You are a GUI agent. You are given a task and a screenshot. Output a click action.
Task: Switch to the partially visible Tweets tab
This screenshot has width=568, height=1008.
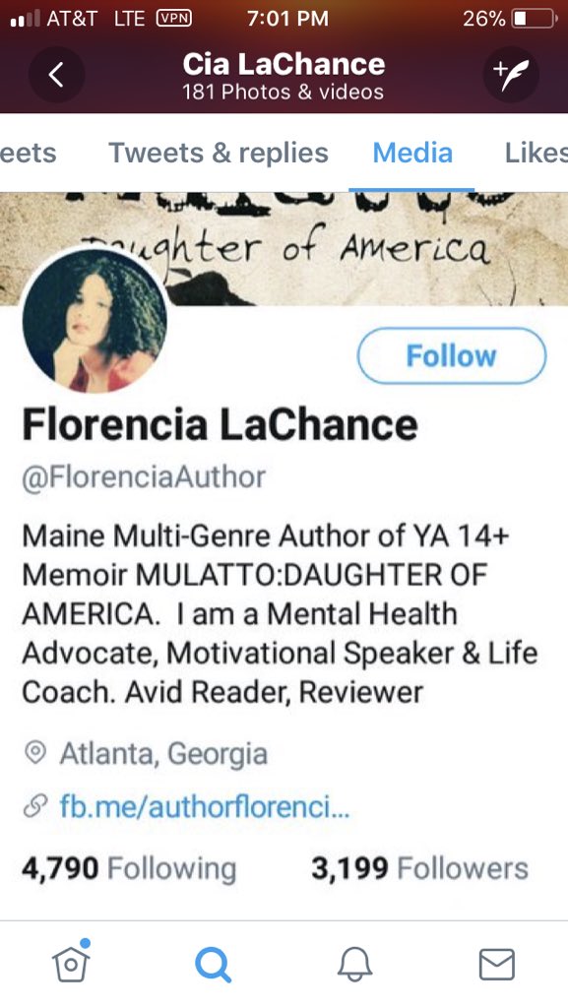[x=29, y=153]
